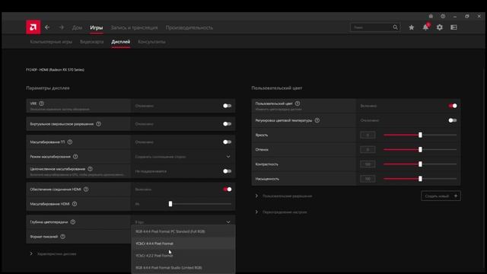Open the Дом tab

pos(77,27)
